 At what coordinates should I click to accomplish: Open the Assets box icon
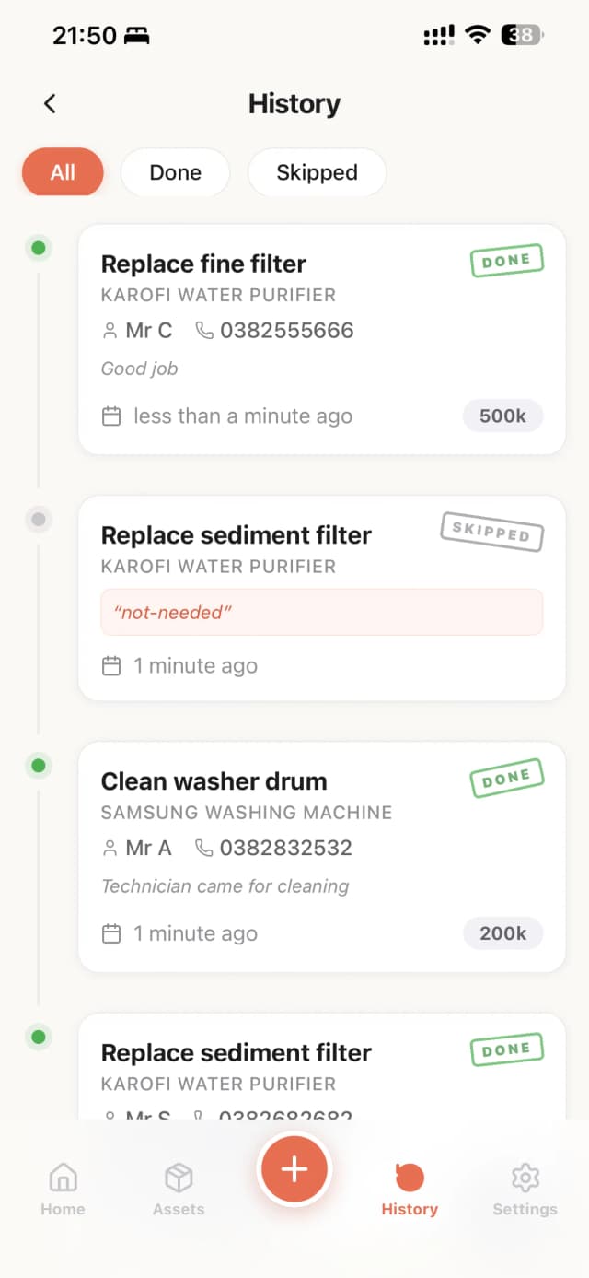179,1177
